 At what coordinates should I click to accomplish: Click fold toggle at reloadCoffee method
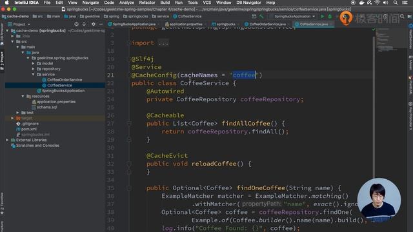(129, 164)
